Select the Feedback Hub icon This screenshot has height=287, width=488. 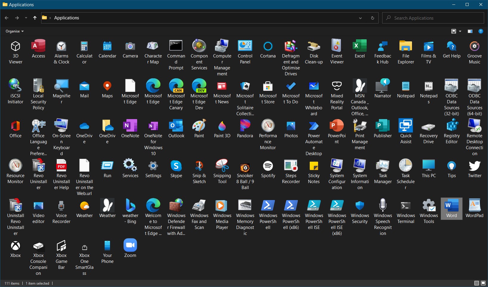point(383,46)
